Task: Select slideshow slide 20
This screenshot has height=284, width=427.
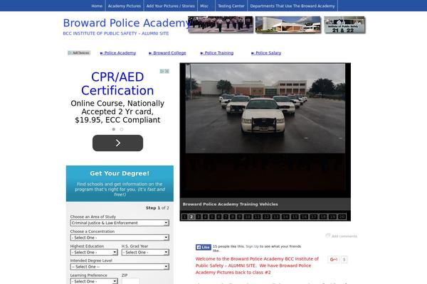Action: [x=342, y=217]
